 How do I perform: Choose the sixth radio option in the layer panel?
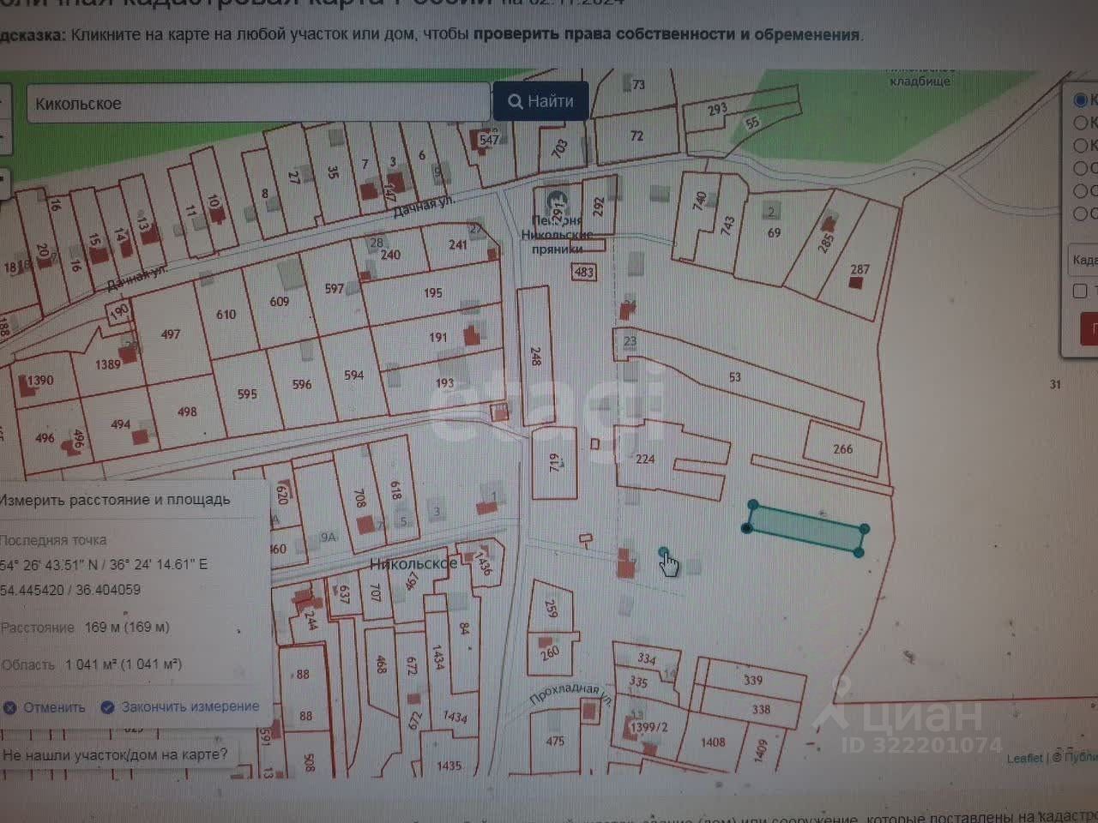[1081, 213]
